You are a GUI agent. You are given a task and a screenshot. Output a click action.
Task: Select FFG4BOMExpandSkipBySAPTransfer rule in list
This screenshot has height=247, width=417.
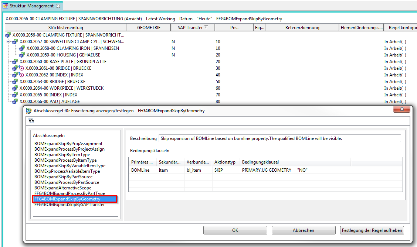[69, 205]
